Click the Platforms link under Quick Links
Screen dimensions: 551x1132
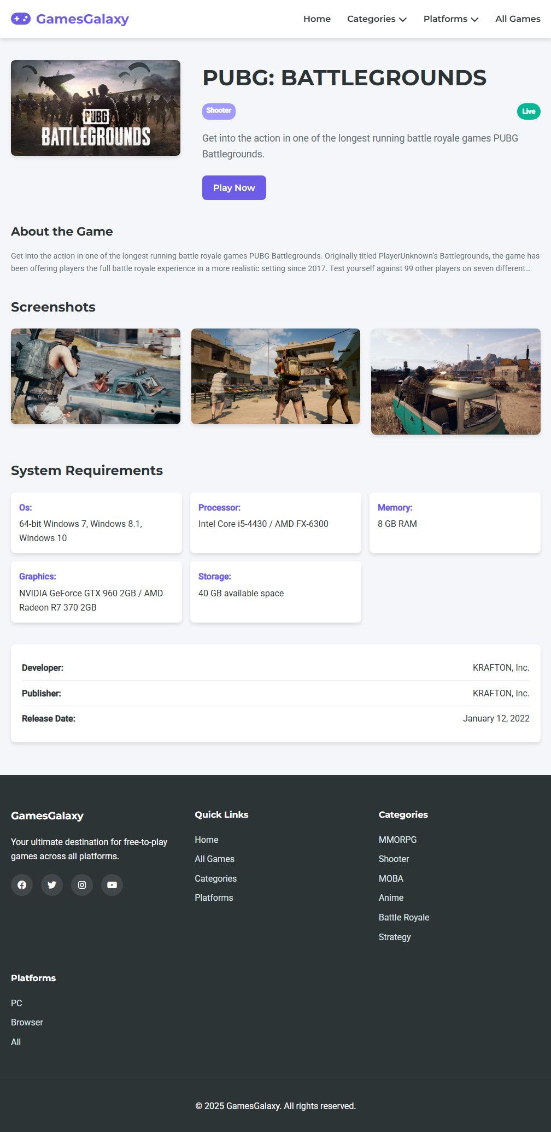[214, 898]
